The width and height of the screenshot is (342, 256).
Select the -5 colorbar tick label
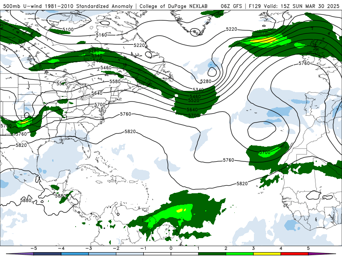[x=34, y=248]
